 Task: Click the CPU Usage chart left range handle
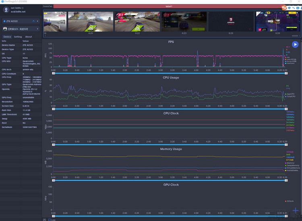click(x=54, y=109)
